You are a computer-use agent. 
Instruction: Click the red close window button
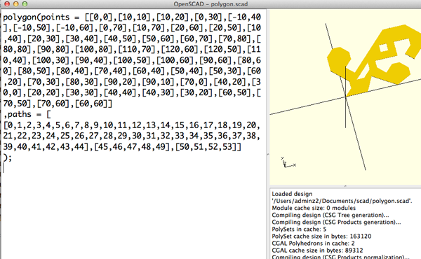point(7,3)
